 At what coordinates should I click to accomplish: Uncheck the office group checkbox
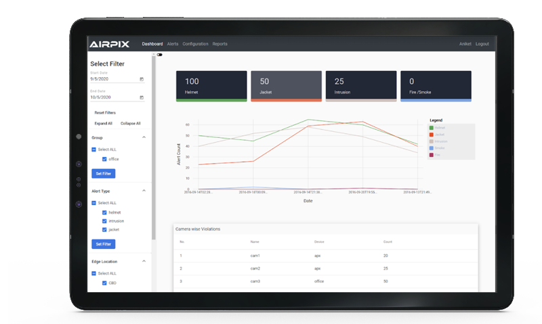(104, 159)
